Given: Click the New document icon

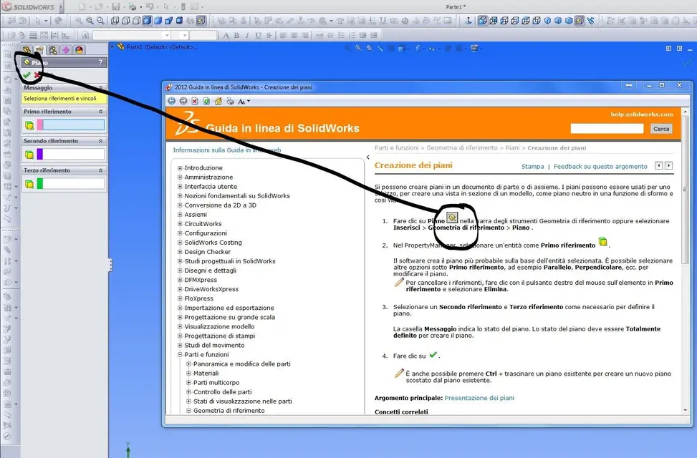Looking at the screenshot, I should coord(82,6).
